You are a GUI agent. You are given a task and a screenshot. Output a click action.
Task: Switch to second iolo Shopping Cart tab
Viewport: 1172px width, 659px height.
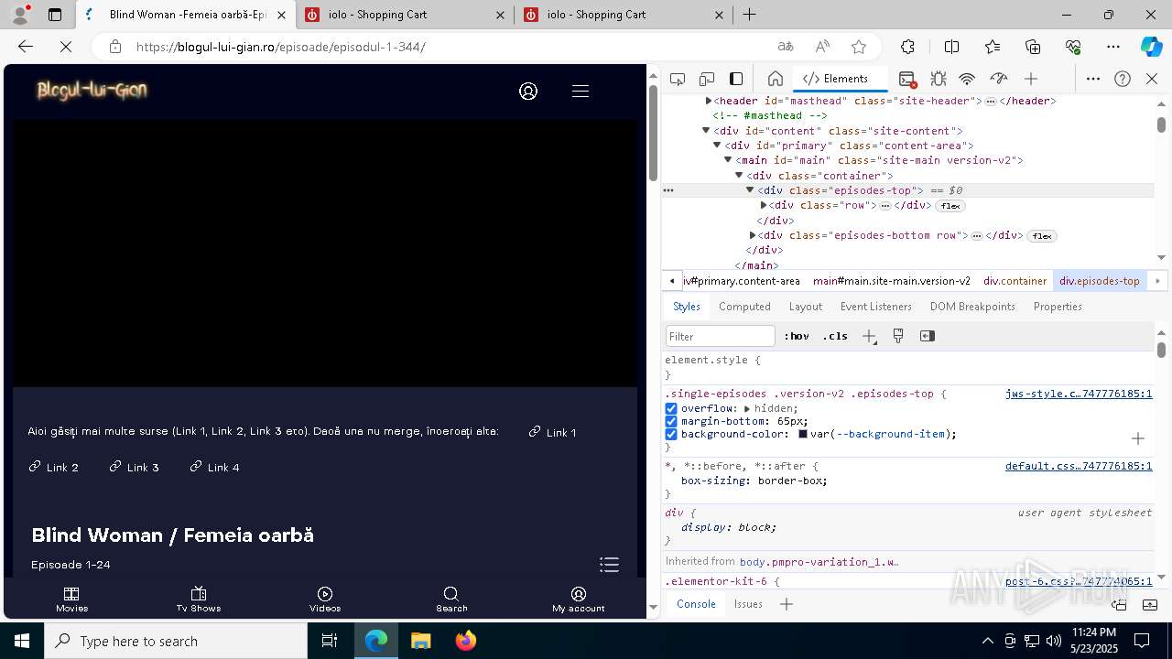pos(623,15)
